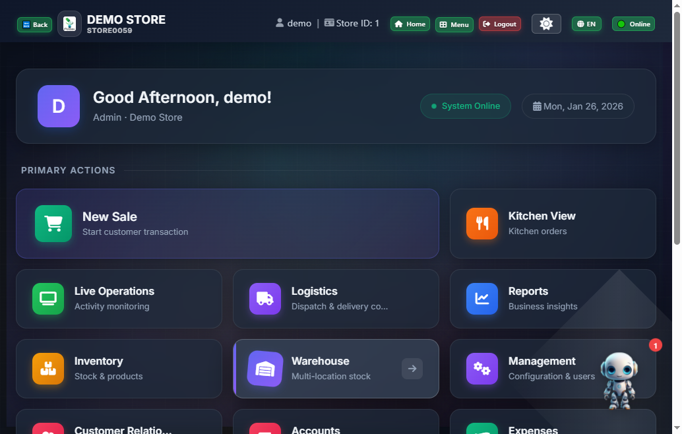Click the Warehouse building icon
This screenshot has width=682, height=434.
[265, 369]
